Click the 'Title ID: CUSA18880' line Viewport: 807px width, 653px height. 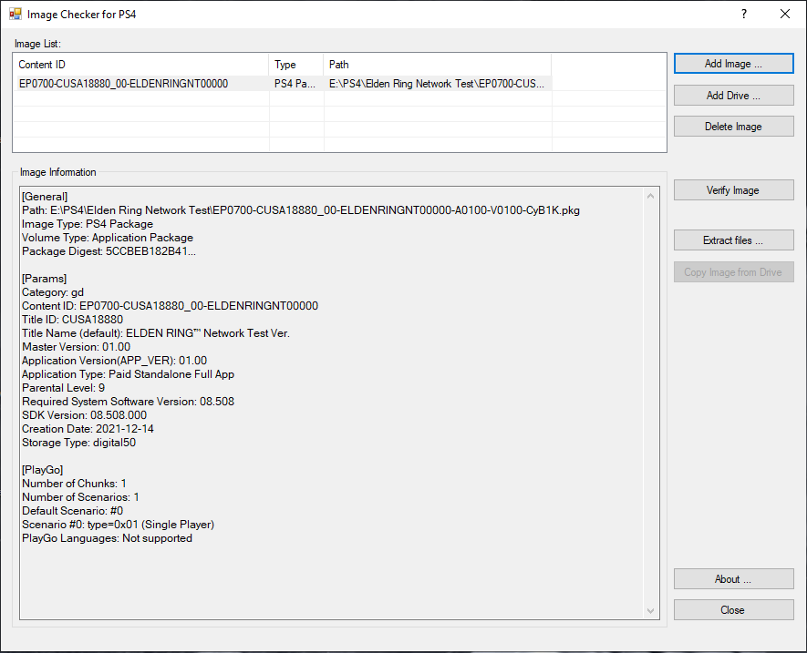coord(73,320)
